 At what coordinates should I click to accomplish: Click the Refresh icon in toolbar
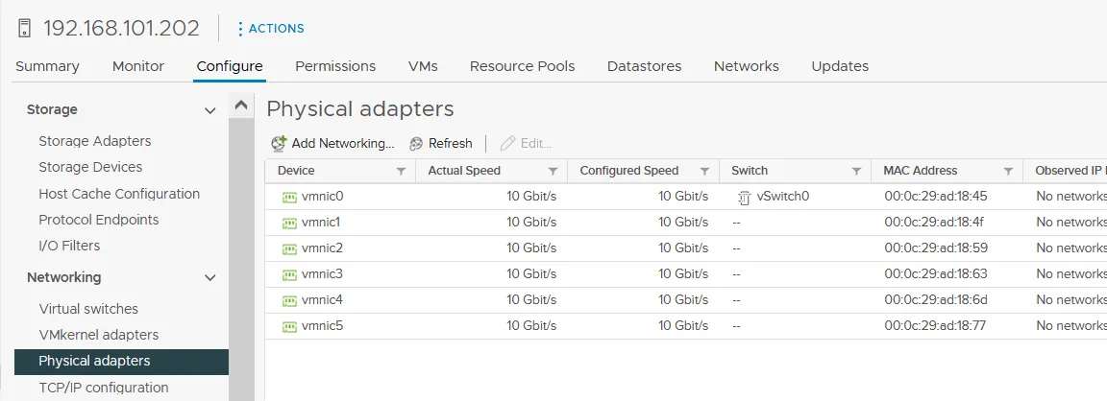pyautogui.click(x=416, y=143)
